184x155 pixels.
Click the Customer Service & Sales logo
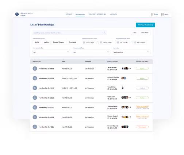click(17, 14)
